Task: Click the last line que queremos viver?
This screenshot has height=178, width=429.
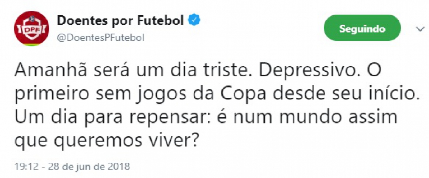Action: tap(106, 142)
